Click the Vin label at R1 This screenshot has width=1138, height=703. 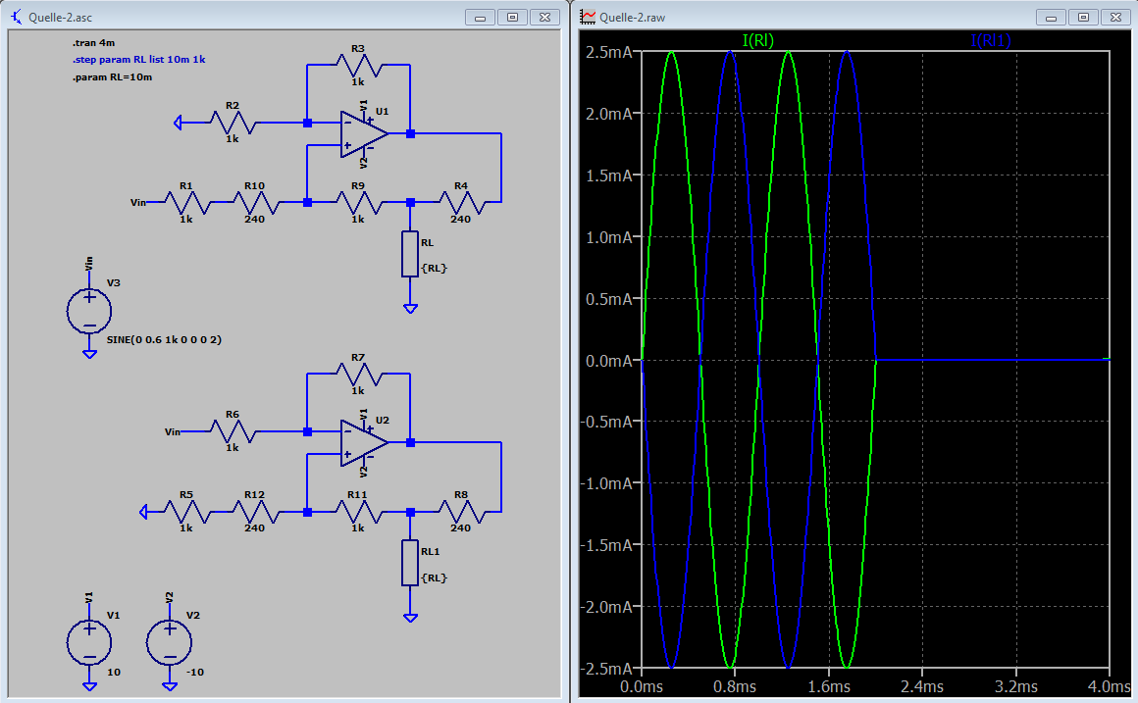click(138, 202)
